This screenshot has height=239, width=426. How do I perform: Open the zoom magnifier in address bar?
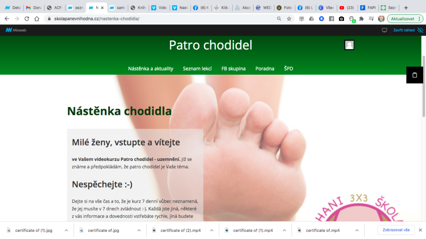[x=279, y=19]
